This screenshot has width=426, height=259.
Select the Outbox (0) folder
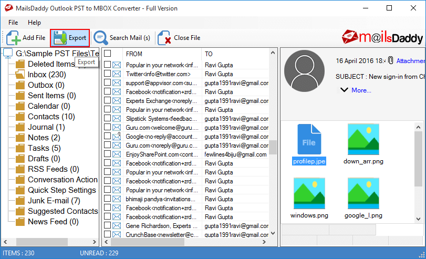point(46,85)
